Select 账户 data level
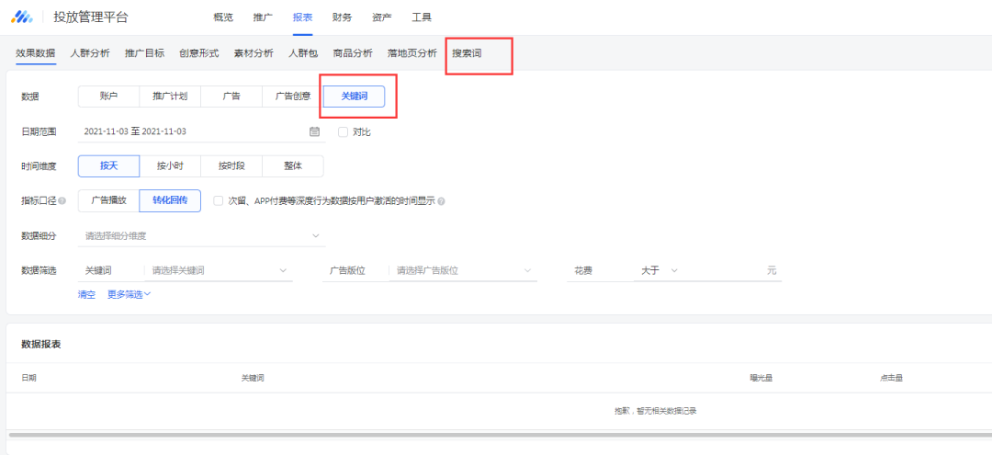The width and height of the screenshot is (992, 455). [x=108, y=97]
